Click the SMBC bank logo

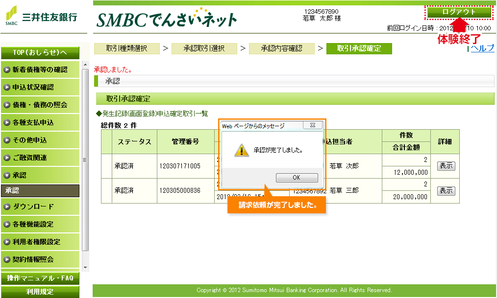(x=41, y=16)
